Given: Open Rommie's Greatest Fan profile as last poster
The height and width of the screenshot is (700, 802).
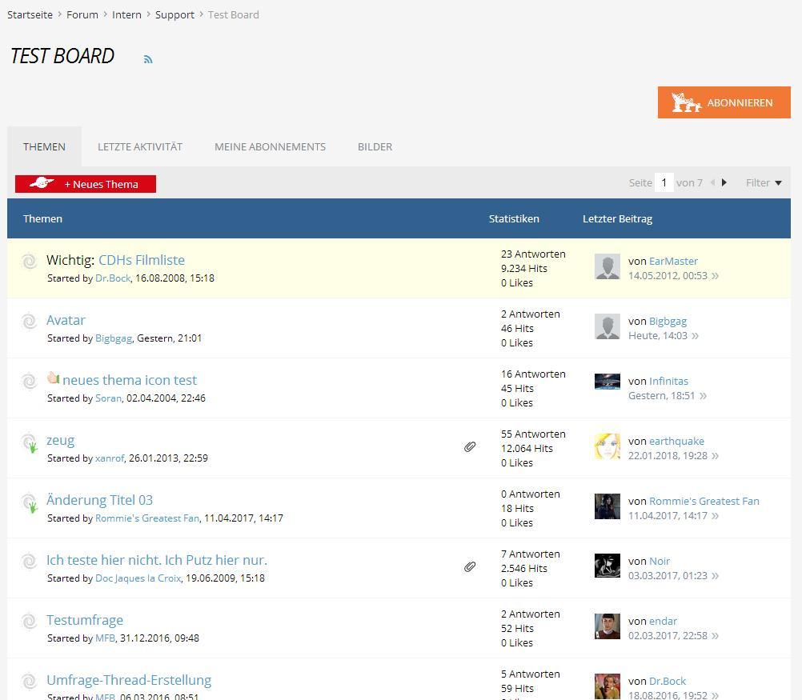Looking at the screenshot, I should click(704, 502).
